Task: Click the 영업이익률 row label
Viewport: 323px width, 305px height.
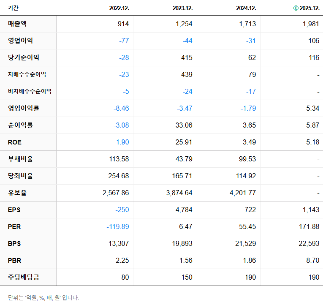Action: (x=24, y=108)
